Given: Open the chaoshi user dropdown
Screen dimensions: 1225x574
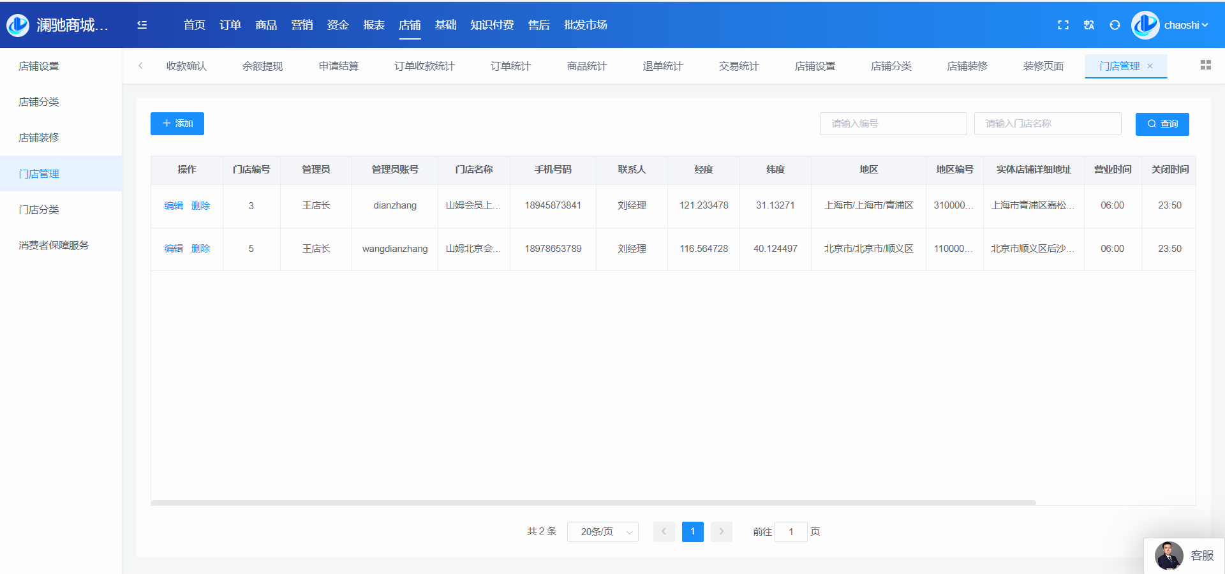Looking at the screenshot, I should tap(1185, 25).
